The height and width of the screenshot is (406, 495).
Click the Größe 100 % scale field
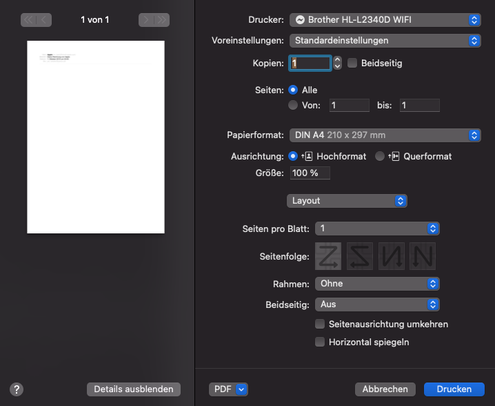point(310,173)
